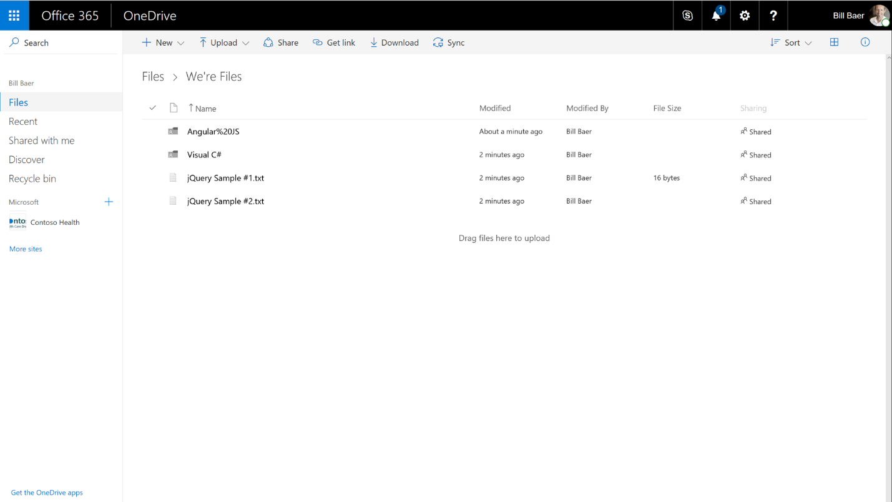Open jQuery Sample #2.txt file name
This screenshot has width=892, height=502.
coord(225,201)
